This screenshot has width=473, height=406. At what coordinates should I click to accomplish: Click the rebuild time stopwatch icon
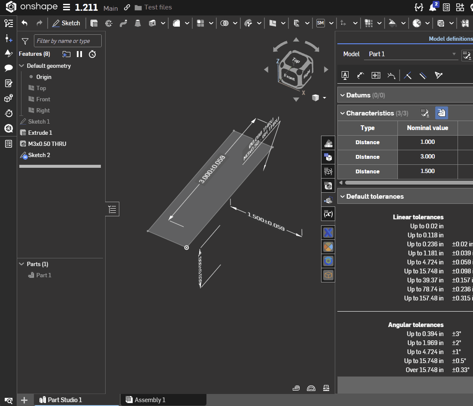pos(92,54)
